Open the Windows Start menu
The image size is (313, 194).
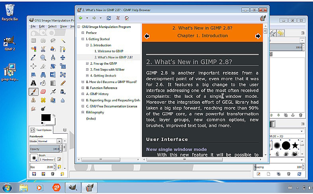click(x=7, y=188)
